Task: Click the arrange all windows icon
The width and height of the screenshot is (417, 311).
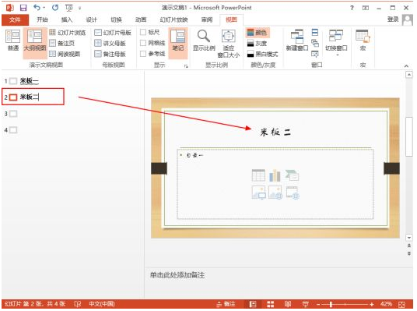Action: coord(315,33)
